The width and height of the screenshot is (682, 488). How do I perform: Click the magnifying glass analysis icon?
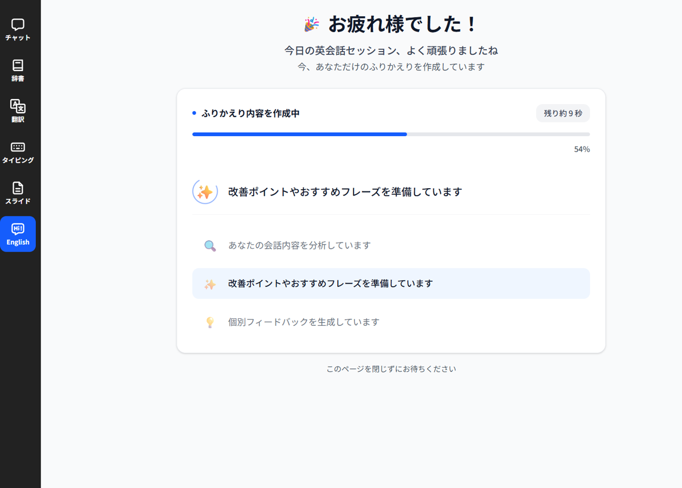pos(210,245)
